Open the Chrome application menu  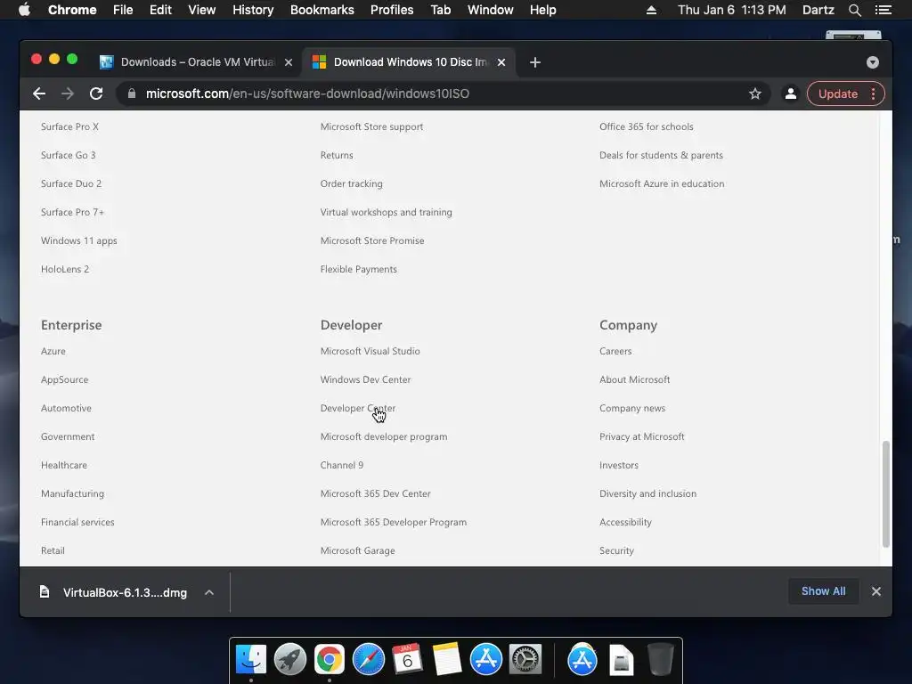[x=72, y=10]
